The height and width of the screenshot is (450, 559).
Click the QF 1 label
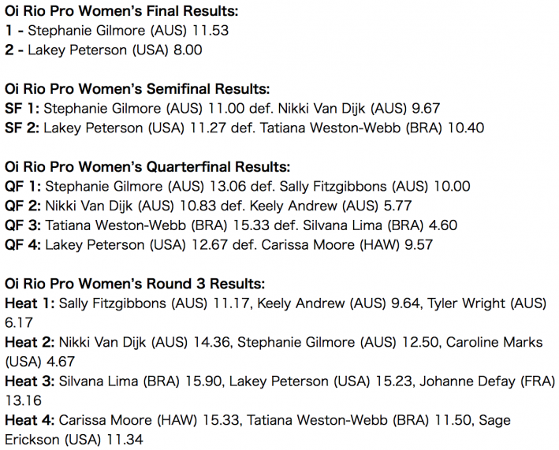click(x=23, y=186)
